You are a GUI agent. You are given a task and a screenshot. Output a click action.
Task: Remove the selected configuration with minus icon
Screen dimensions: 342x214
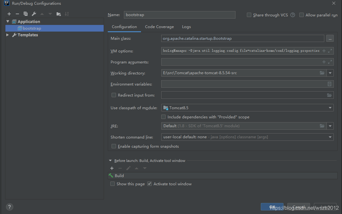coord(17,14)
